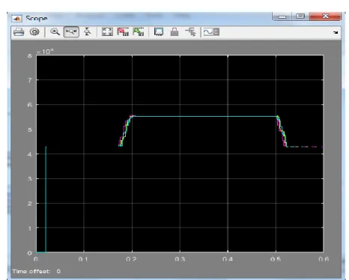Click the x10 exponent label above axis
349x280 pixels.
45,52
